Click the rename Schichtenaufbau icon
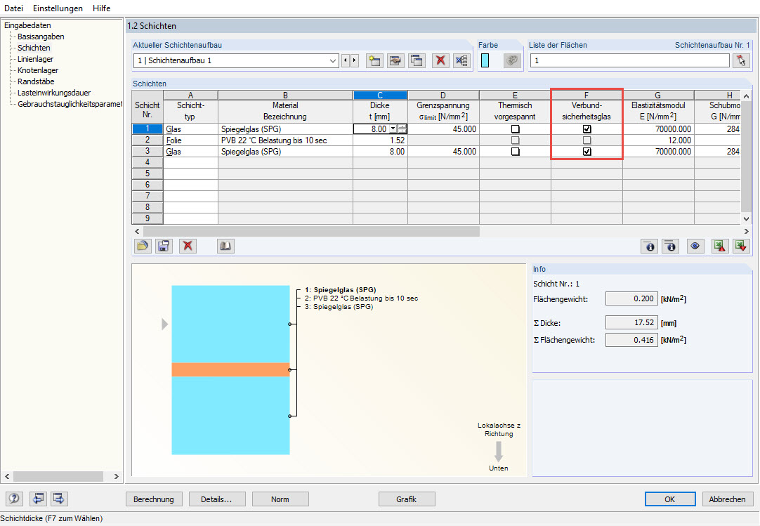Image resolution: width=760 pixels, height=526 pixels. (395, 60)
